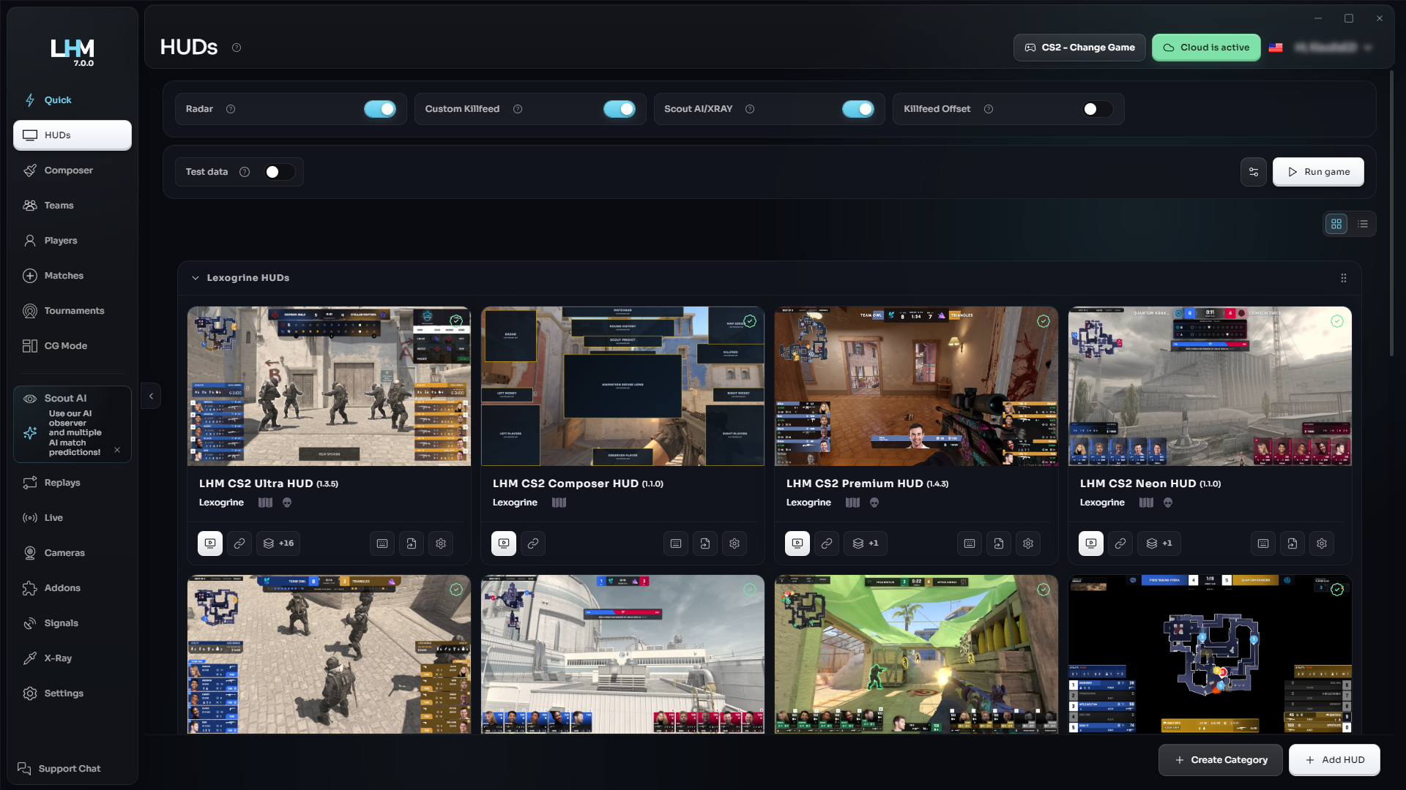Switch to grid view

tap(1336, 224)
